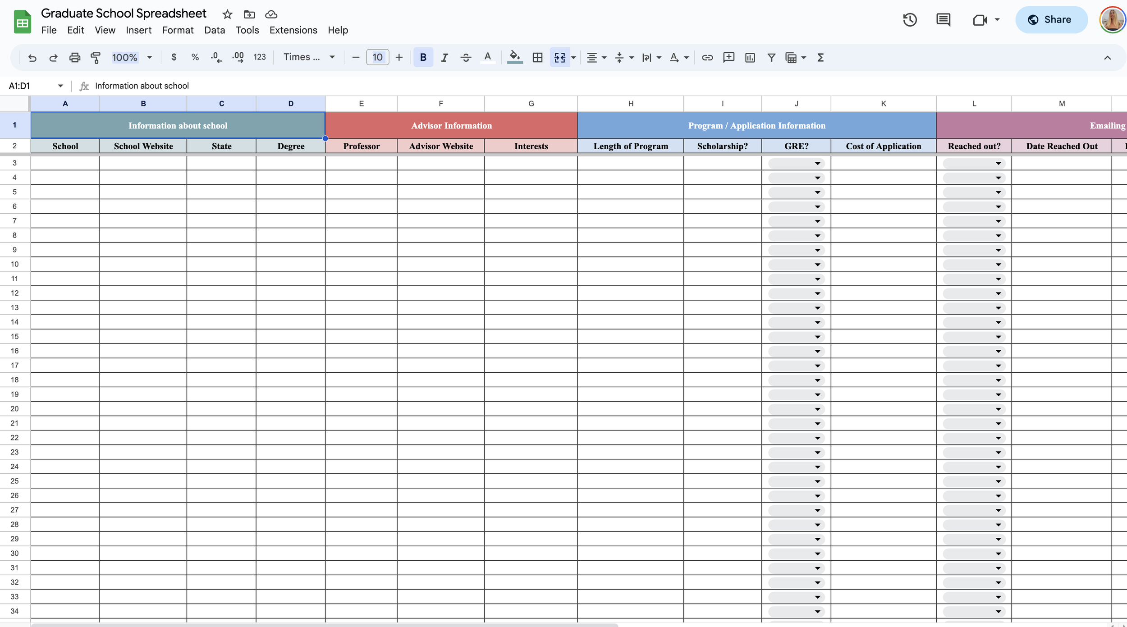This screenshot has width=1127, height=627.
Task: Insert a chart via toolbar icon
Action: click(750, 57)
